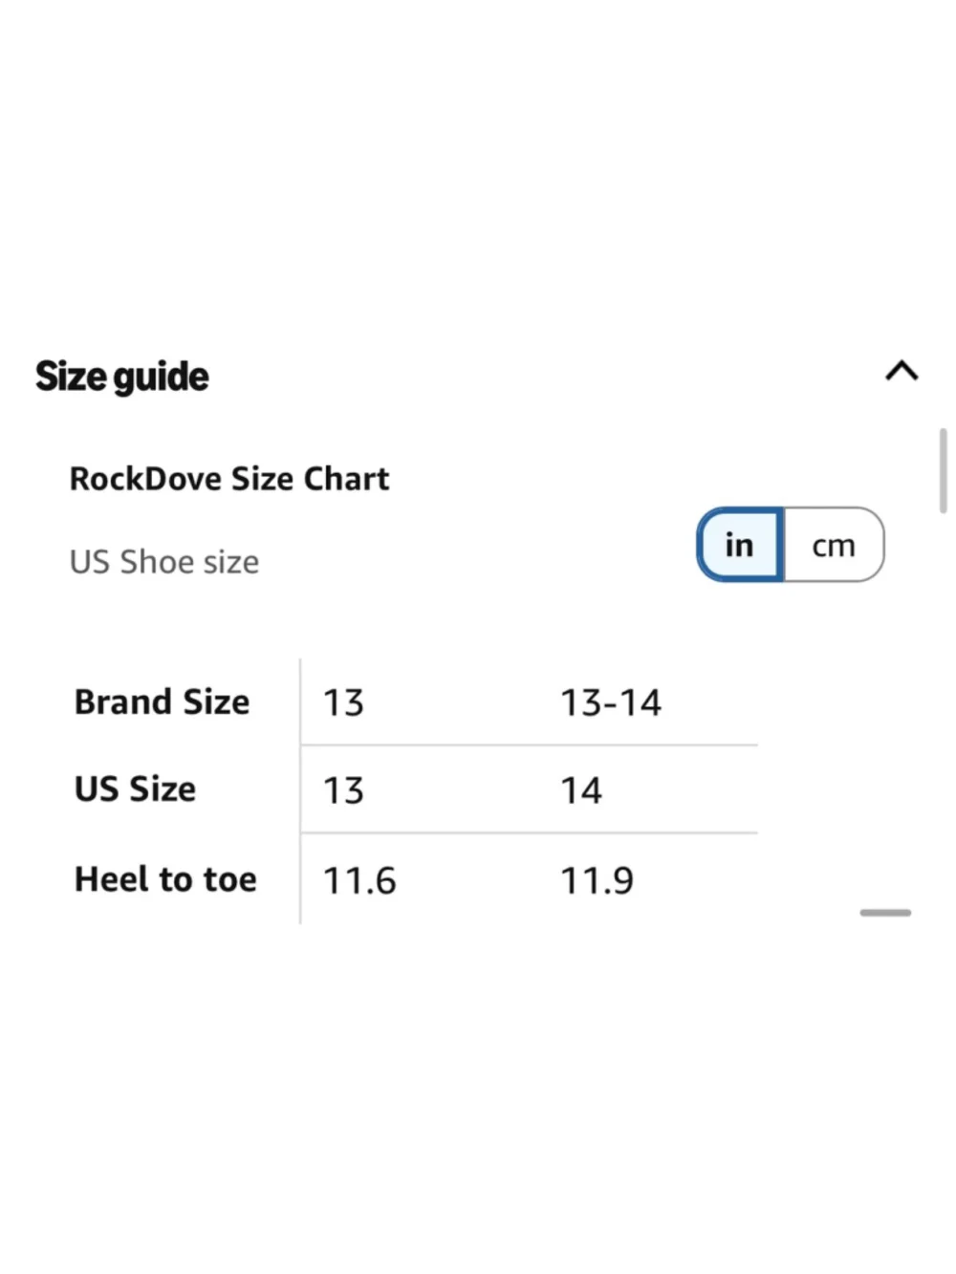The image size is (956, 1274).
Task: Click the US Size 13 cell
Action: (343, 791)
